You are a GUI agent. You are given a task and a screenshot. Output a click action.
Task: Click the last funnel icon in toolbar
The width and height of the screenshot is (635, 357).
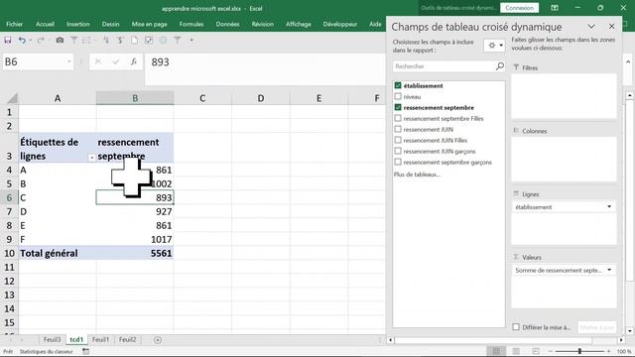[178, 40]
